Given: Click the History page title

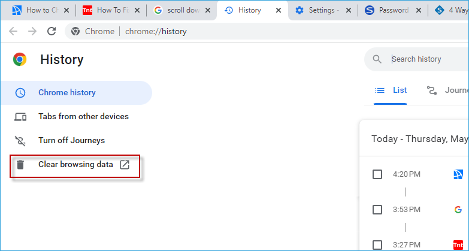Looking at the screenshot, I should (x=62, y=59).
